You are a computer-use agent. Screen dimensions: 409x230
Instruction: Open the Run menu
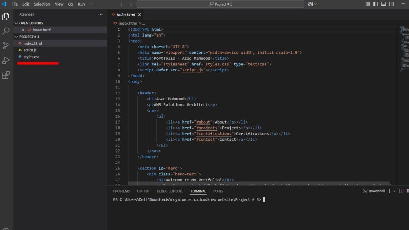pos(81,4)
